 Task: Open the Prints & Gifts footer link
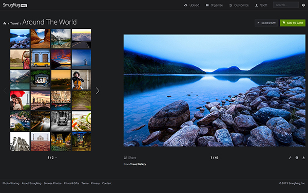pos(71,183)
